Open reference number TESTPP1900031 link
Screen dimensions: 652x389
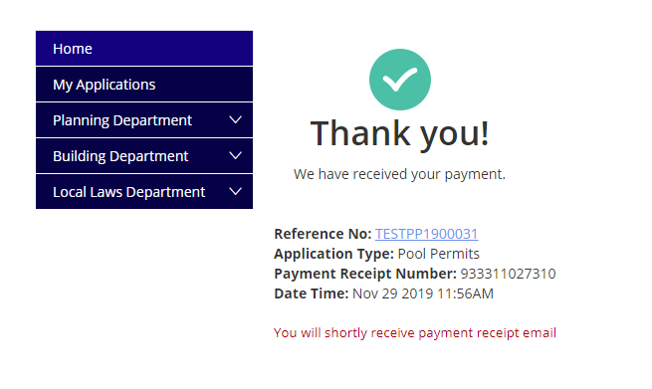[x=427, y=234]
